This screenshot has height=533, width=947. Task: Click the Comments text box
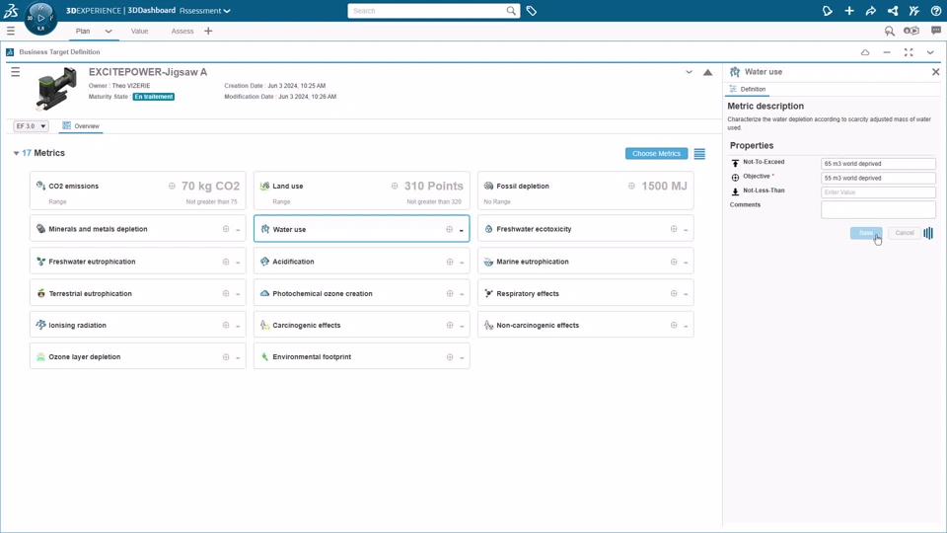coord(878,209)
